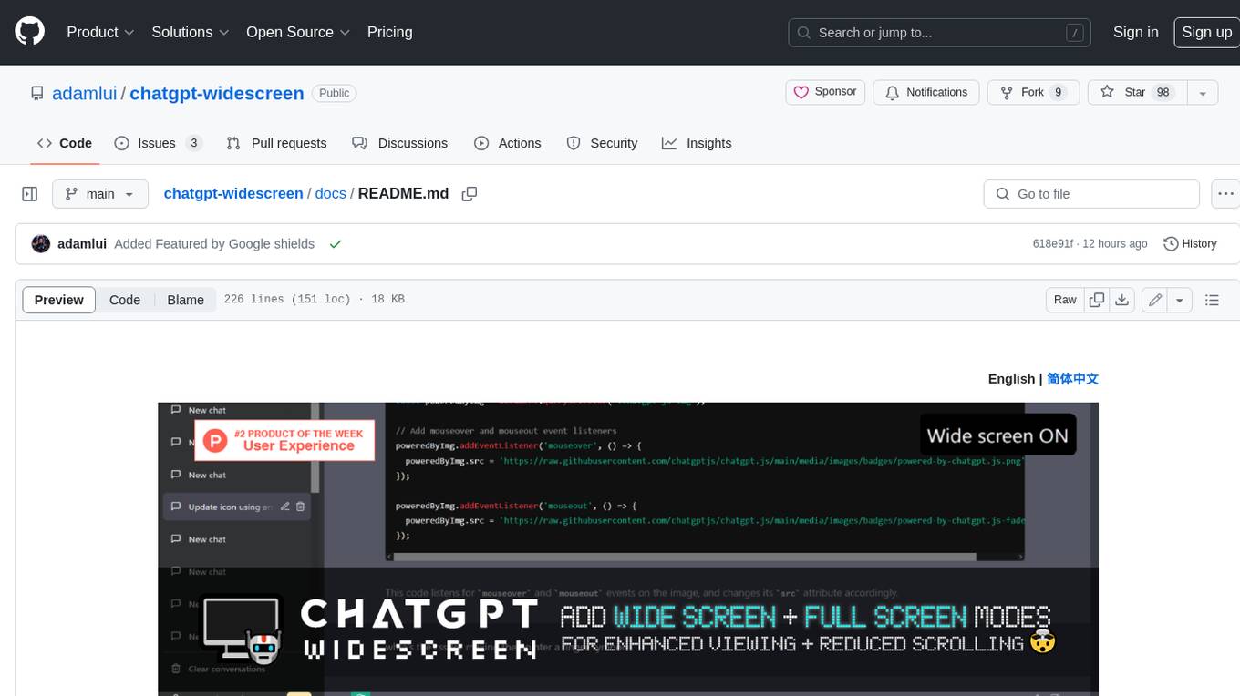Expand the Open Source menu
The image size is (1240, 696).
point(298,32)
